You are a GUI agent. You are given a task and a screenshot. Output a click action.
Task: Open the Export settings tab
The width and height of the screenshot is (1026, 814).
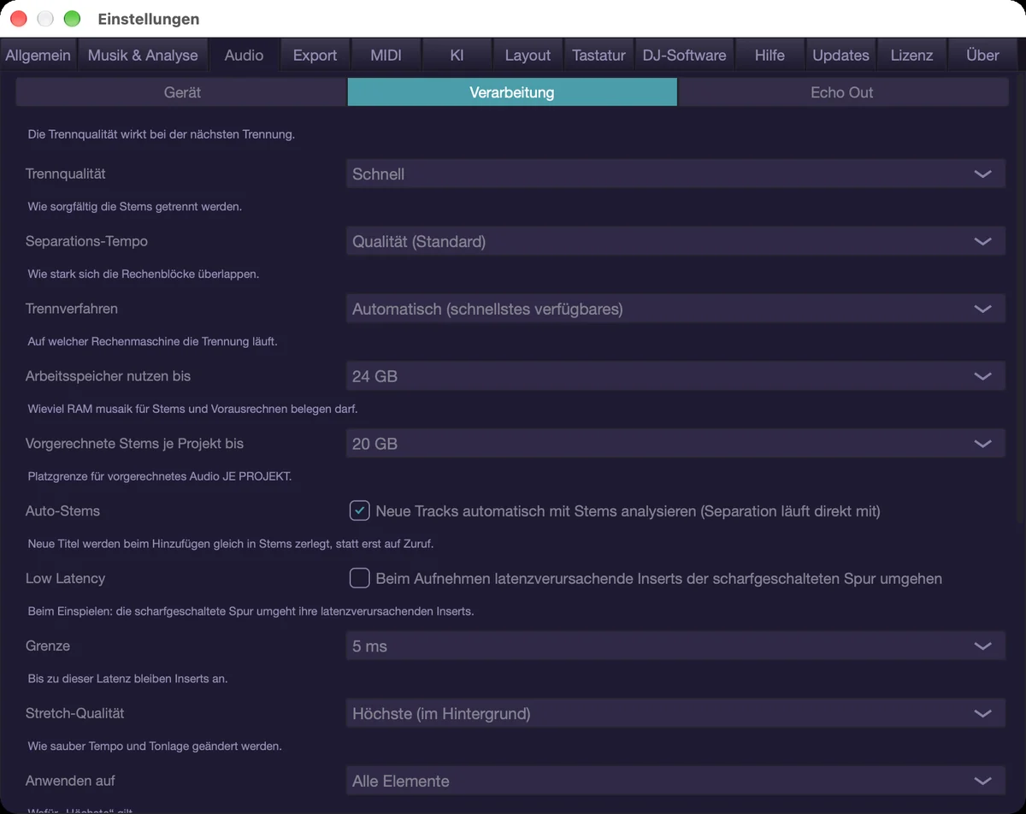point(315,55)
